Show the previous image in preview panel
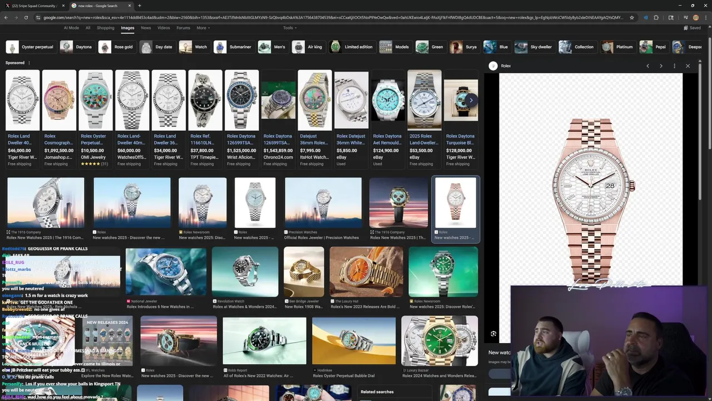712x401 pixels. (647, 66)
